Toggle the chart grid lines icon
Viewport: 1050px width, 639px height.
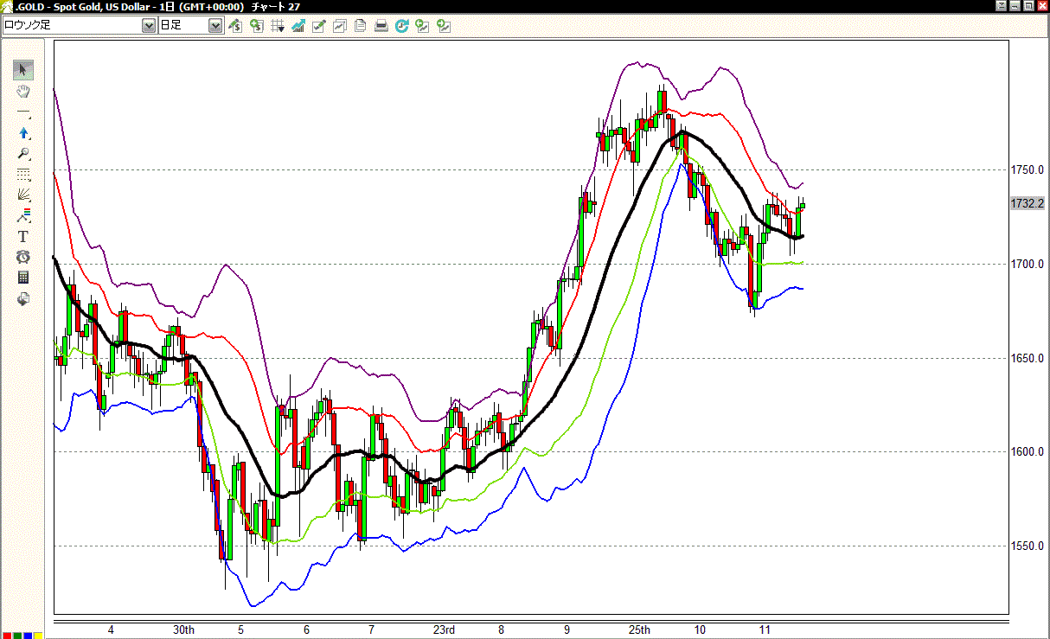tap(278, 26)
